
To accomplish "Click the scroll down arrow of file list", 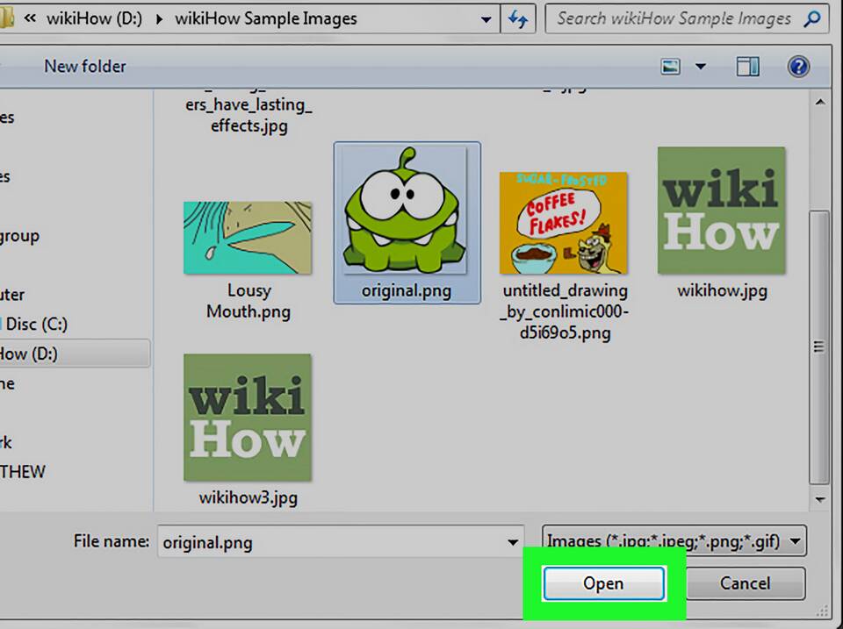I will pyautogui.click(x=819, y=499).
